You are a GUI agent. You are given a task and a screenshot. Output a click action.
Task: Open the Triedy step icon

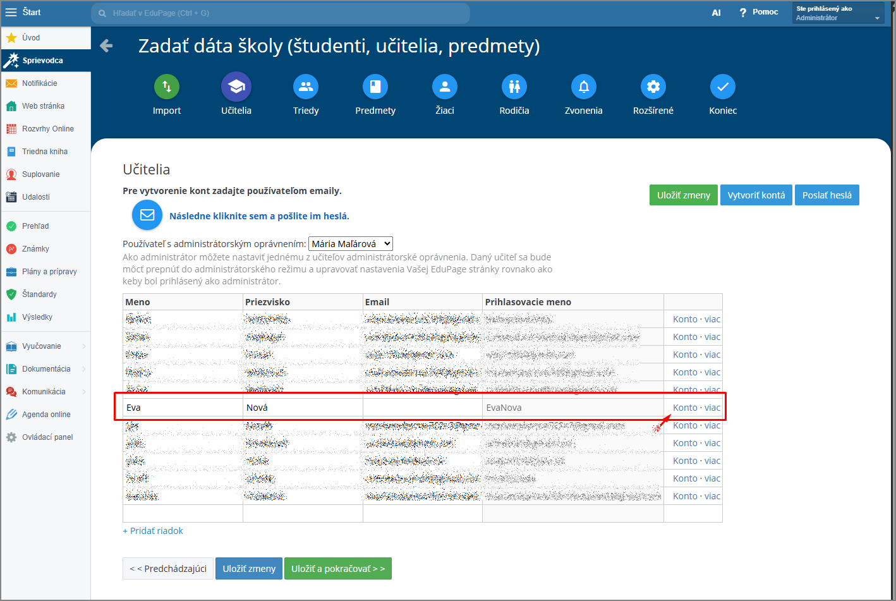[x=306, y=87]
